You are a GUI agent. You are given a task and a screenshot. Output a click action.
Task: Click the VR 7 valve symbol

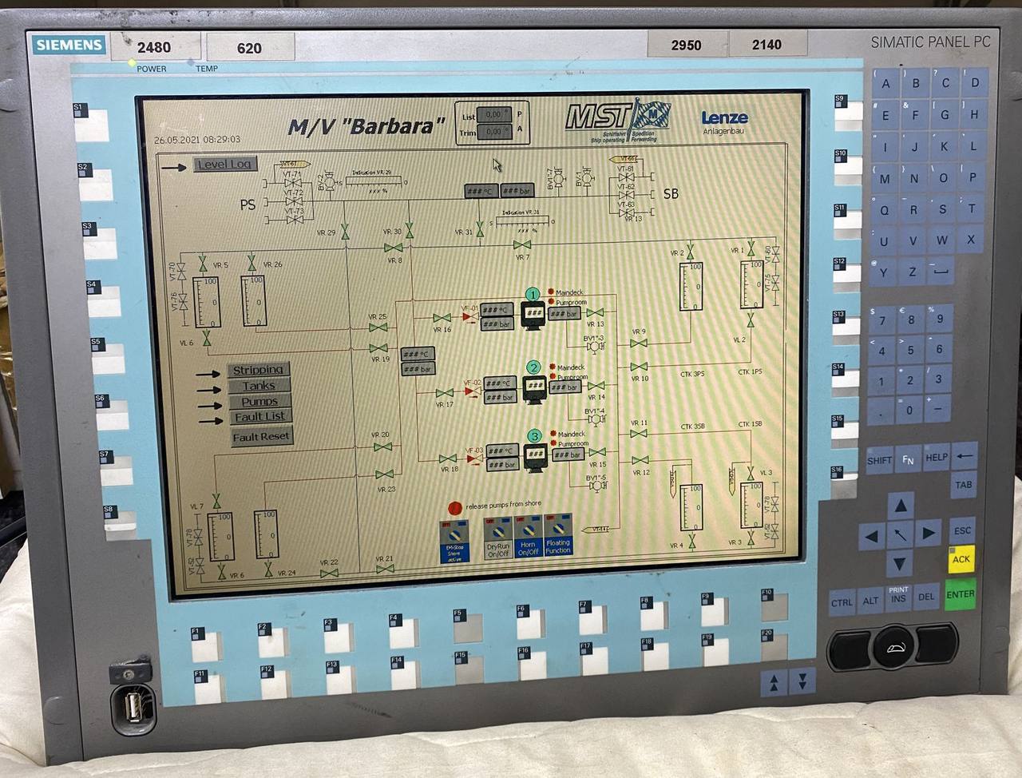click(522, 244)
